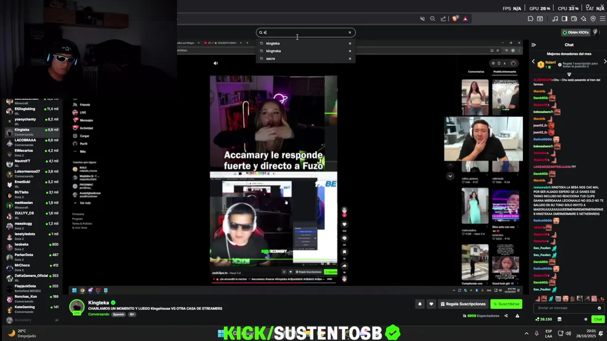
Task: Open Leo AI sparkle icon
Action: 584,19
